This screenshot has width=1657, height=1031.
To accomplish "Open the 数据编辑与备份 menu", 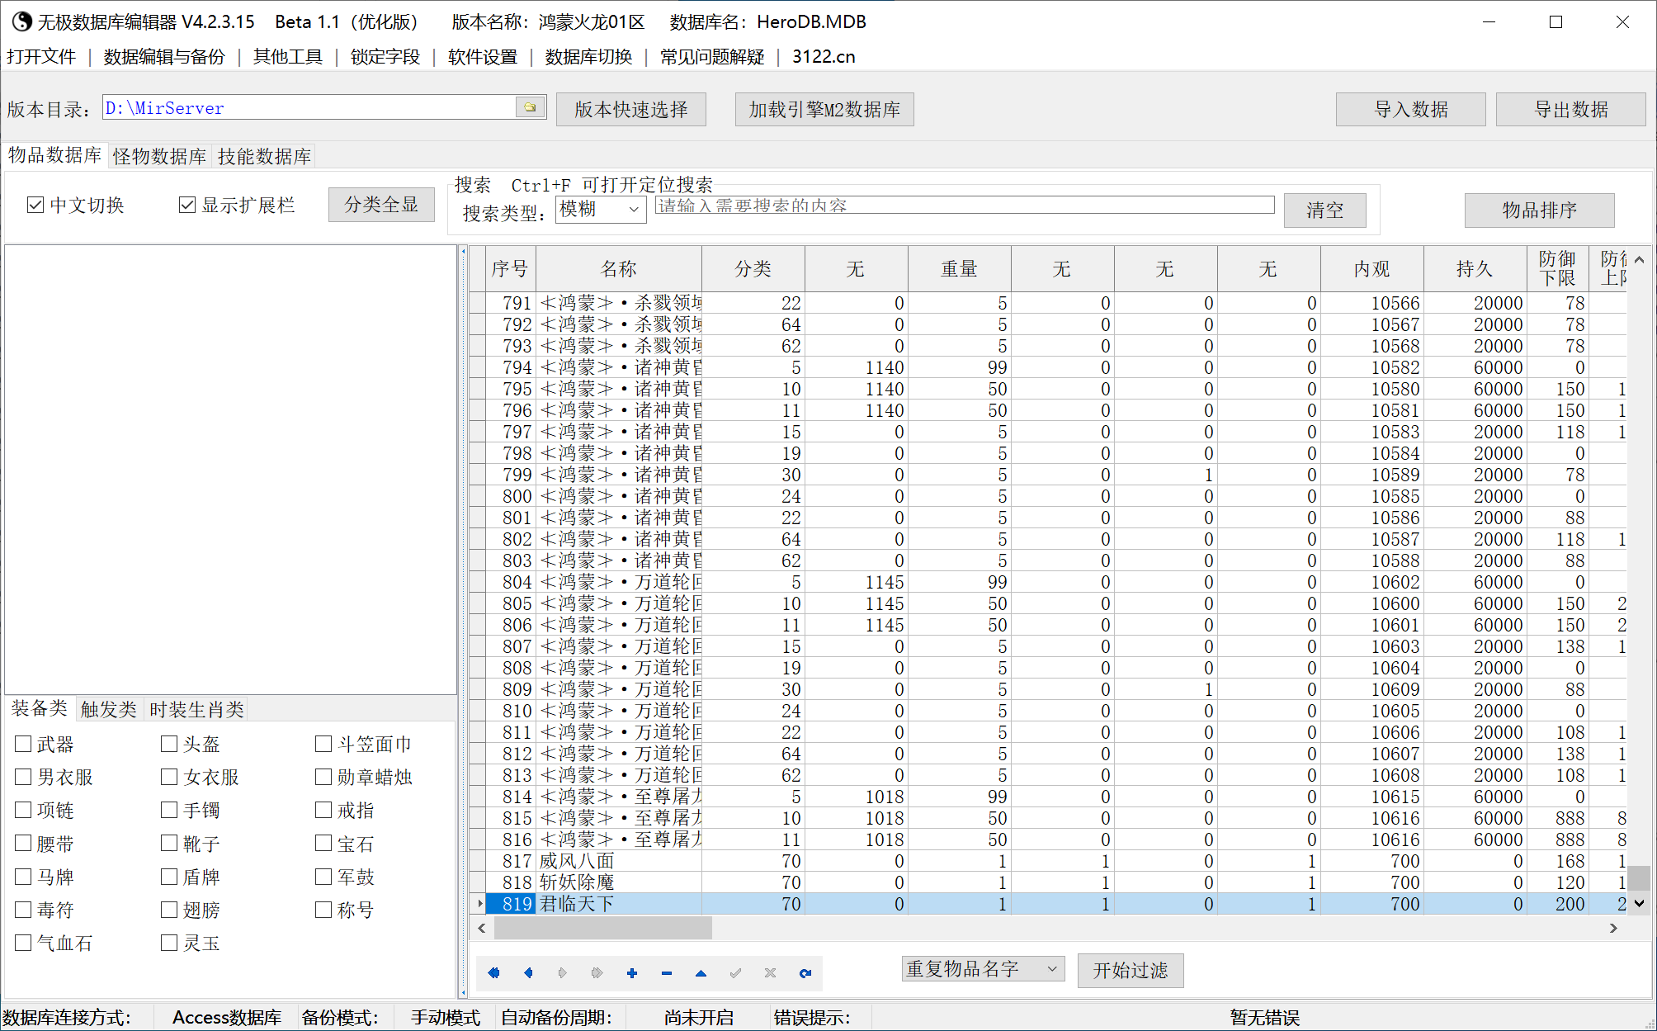I will (164, 56).
